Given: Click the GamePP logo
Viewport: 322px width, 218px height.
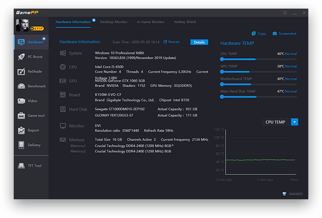Looking at the screenshot, I should click(x=27, y=13).
